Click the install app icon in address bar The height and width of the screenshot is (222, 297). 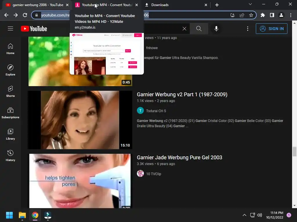click(232, 15)
